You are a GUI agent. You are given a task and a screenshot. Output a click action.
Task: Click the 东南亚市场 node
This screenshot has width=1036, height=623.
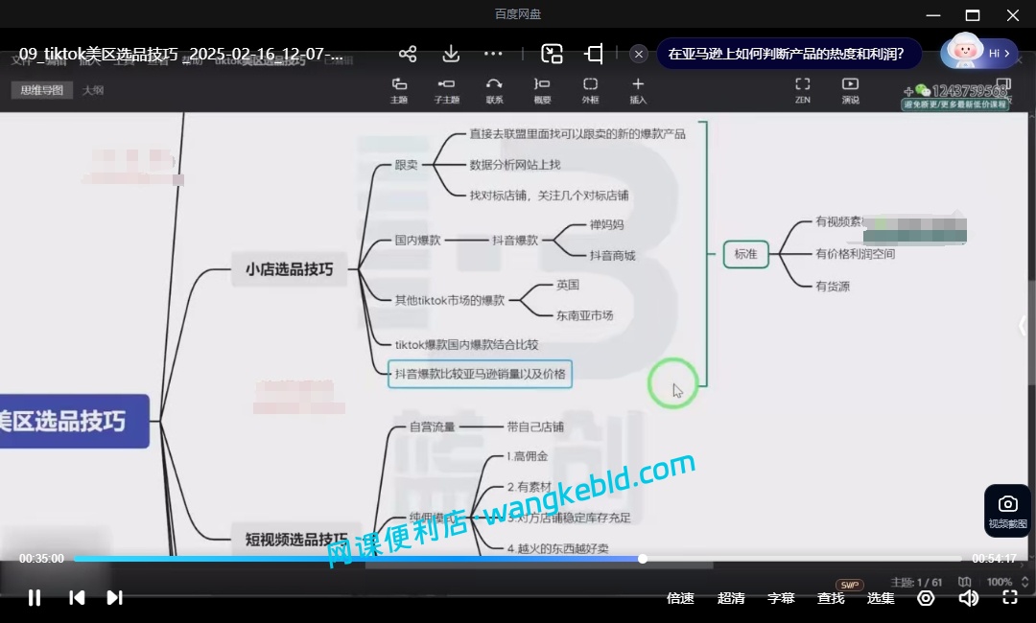pos(584,315)
